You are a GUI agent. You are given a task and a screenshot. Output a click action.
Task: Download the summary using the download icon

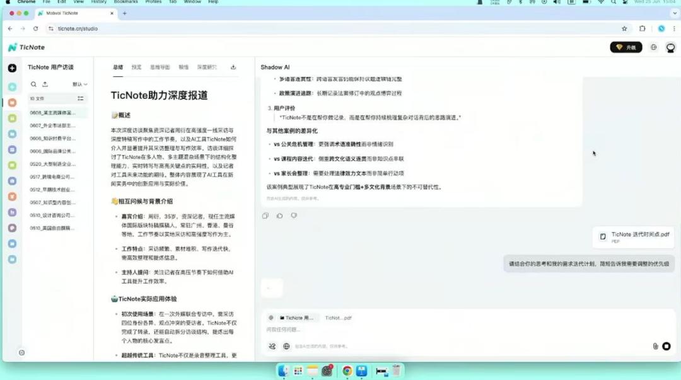233,67
